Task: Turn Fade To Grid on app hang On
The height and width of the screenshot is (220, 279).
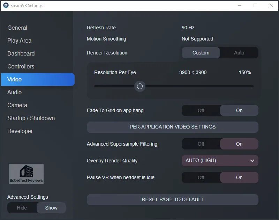Action: tap(239, 110)
